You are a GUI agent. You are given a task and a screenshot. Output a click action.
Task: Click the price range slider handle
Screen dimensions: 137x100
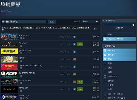(x=133, y=25)
